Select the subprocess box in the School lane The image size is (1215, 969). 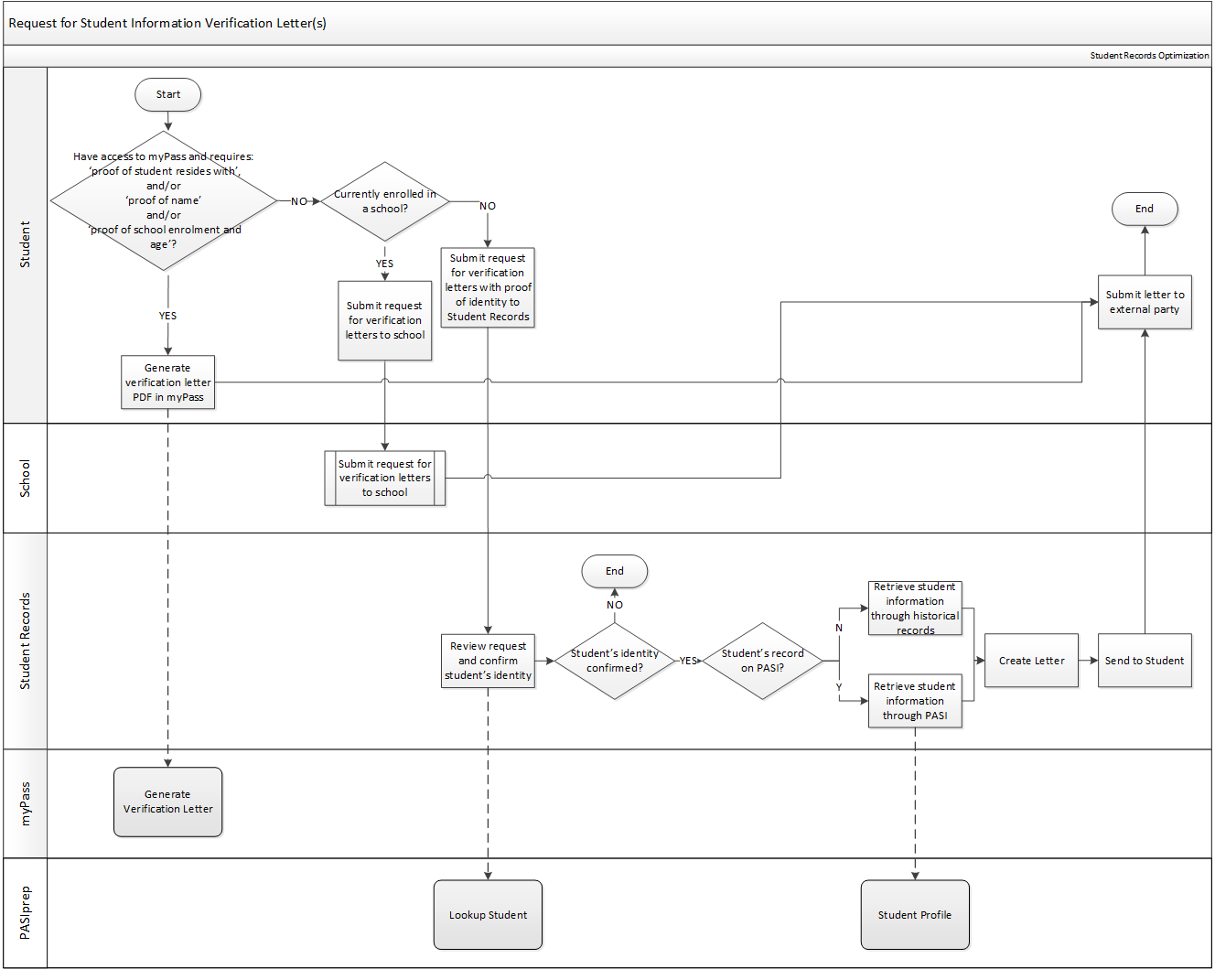(x=385, y=478)
